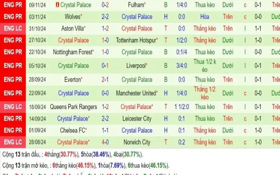Open the Chelsea FC team link
The height and width of the screenshot is (175, 280).
(72, 130)
